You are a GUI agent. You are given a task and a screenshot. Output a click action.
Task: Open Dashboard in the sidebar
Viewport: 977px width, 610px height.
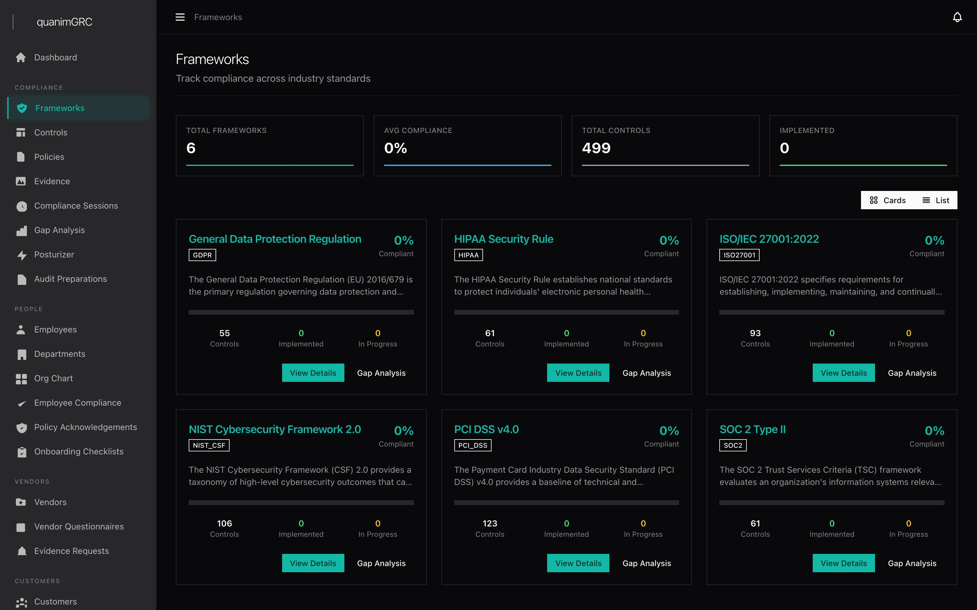(x=78, y=57)
